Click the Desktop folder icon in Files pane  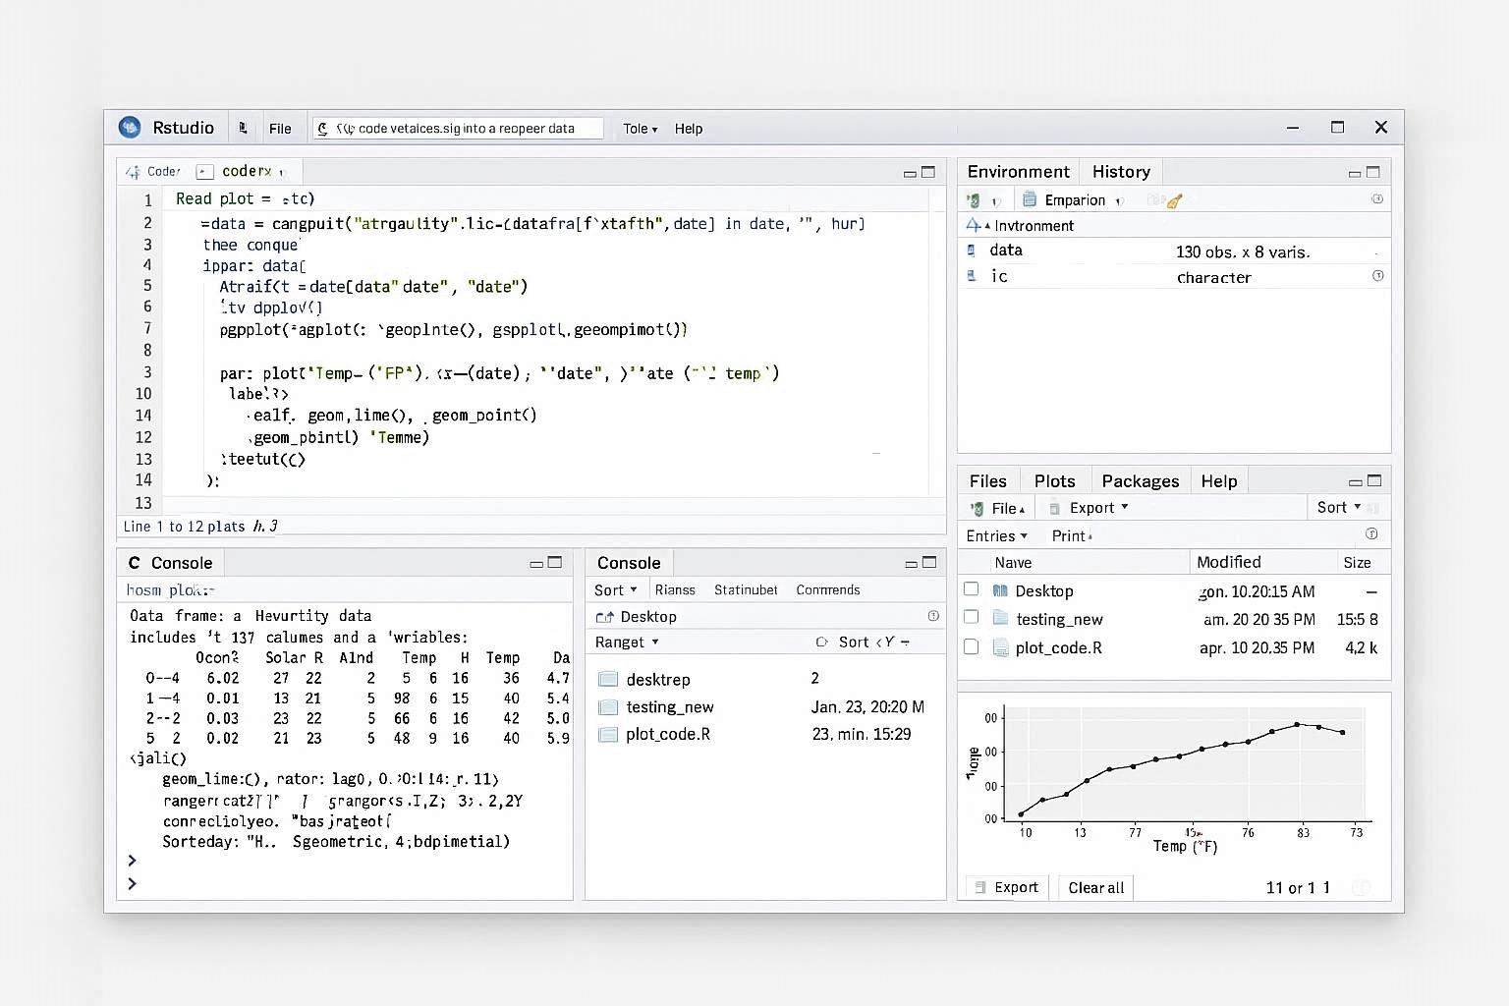(x=1000, y=590)
